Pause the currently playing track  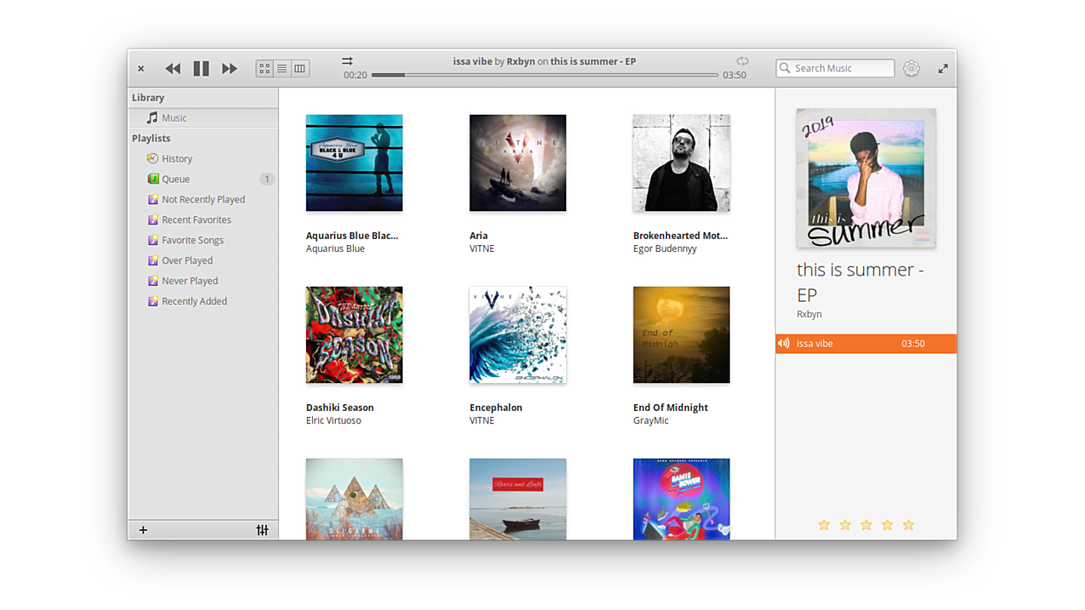tap(201, 69)
